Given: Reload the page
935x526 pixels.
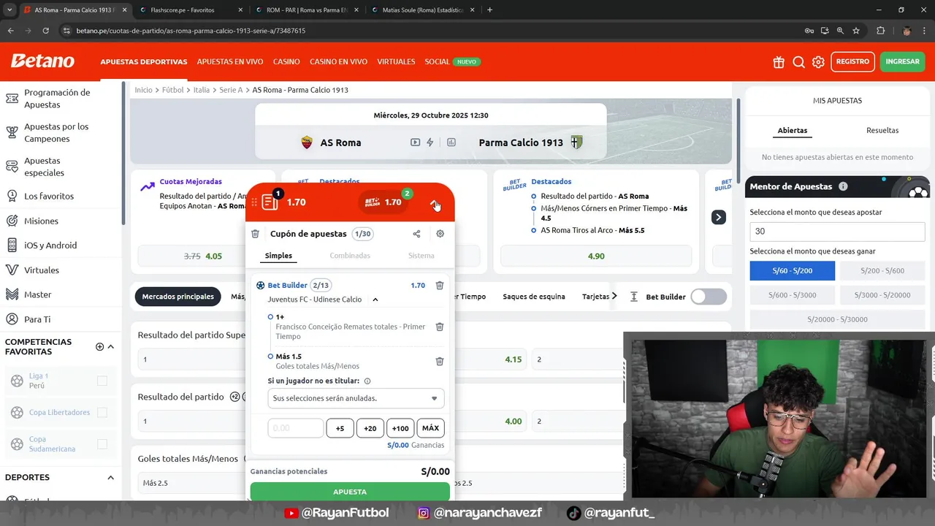Looking at the screenshot, I should 45,31.
